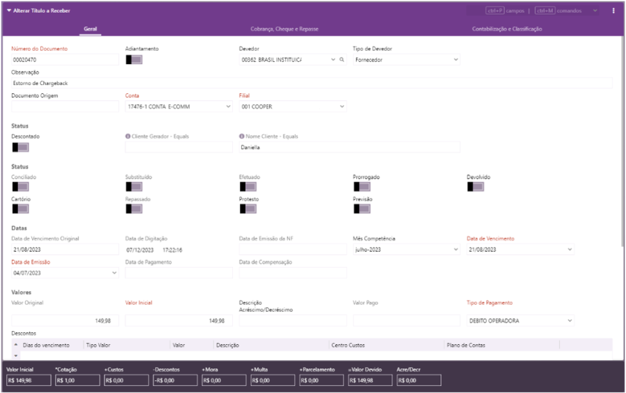
Task: Toggle the Protesto switch
Action: pos(248,209)
